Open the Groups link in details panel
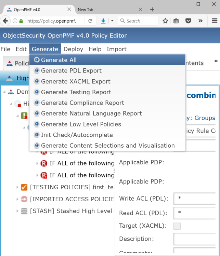This screenshot has width=220, height=256. [205, 118]
